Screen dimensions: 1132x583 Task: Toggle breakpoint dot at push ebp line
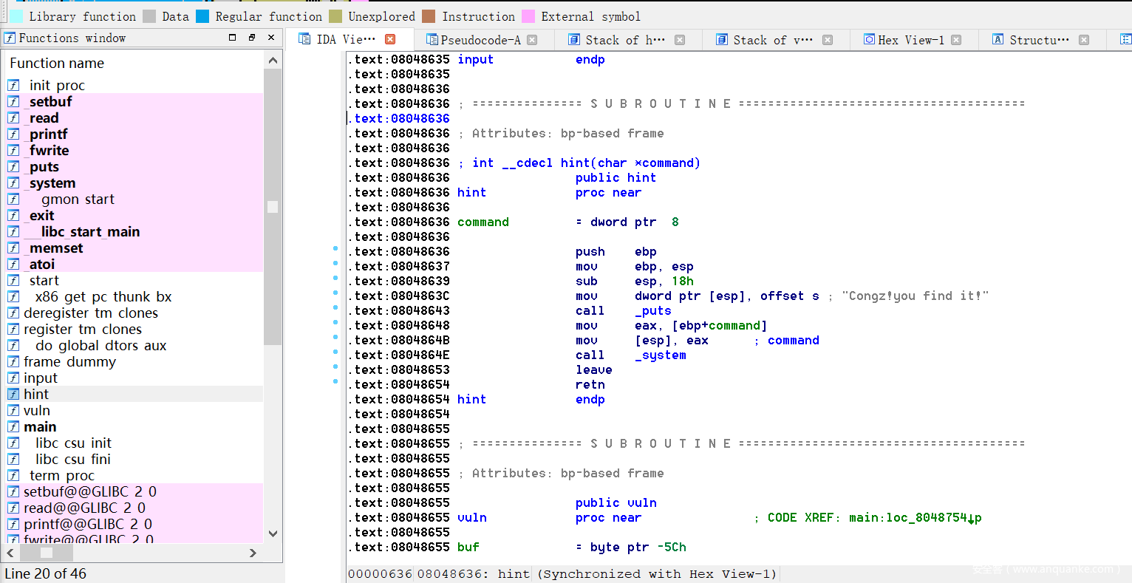click(335, 249)
